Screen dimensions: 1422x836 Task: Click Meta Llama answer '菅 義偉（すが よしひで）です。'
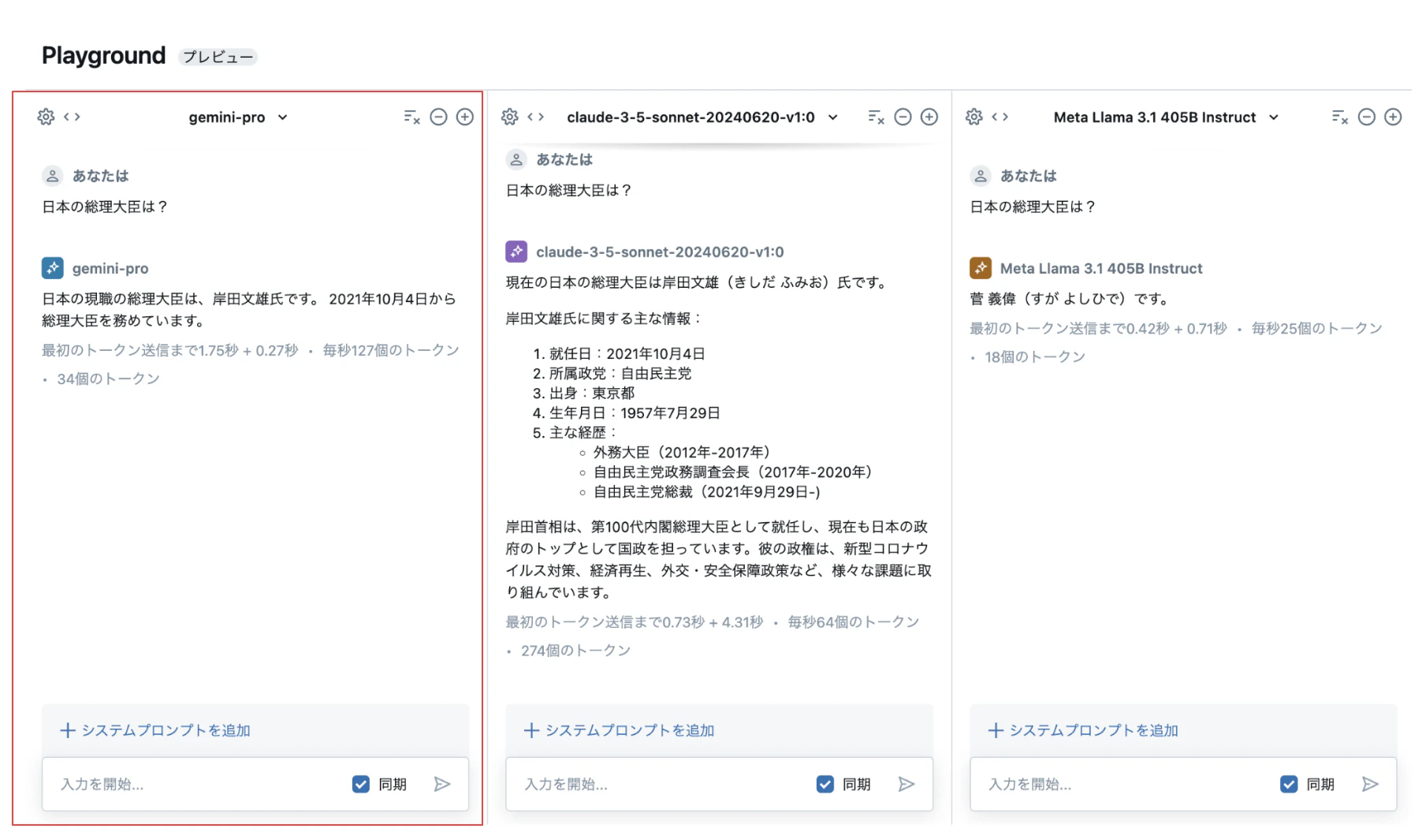(x=1070, y=299)
